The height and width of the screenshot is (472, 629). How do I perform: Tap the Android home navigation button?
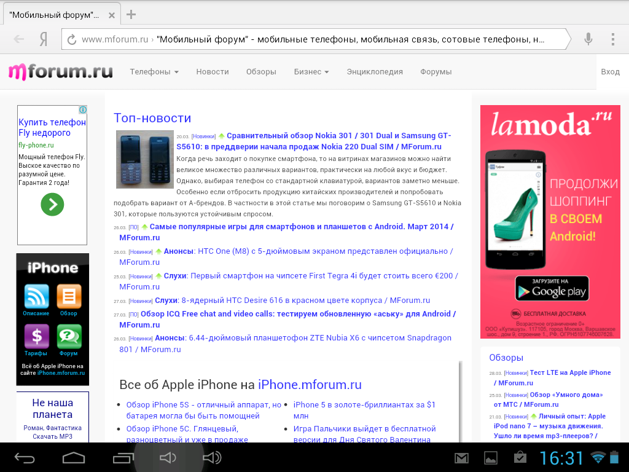coord(74,457)
